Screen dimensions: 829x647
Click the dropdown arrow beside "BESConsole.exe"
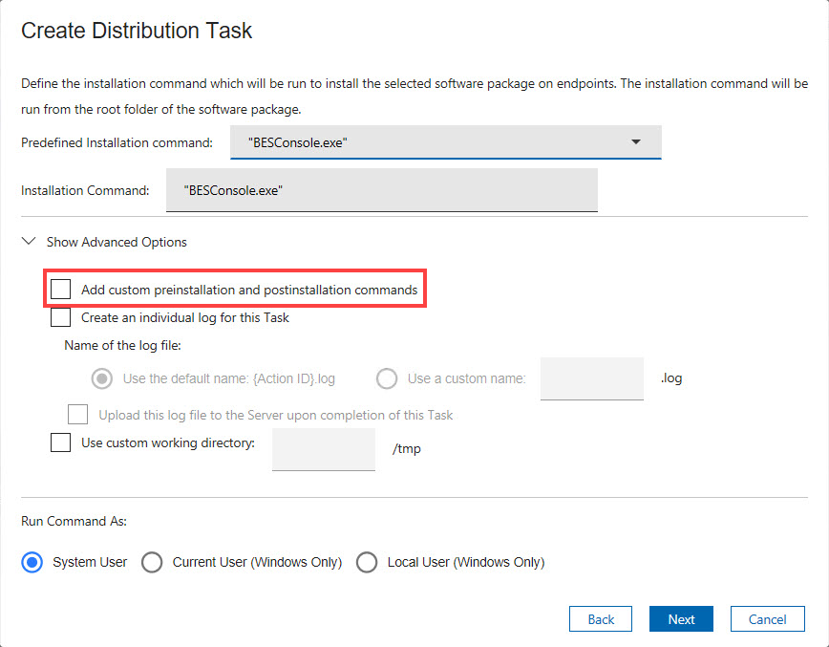click(x=636, y=141)
